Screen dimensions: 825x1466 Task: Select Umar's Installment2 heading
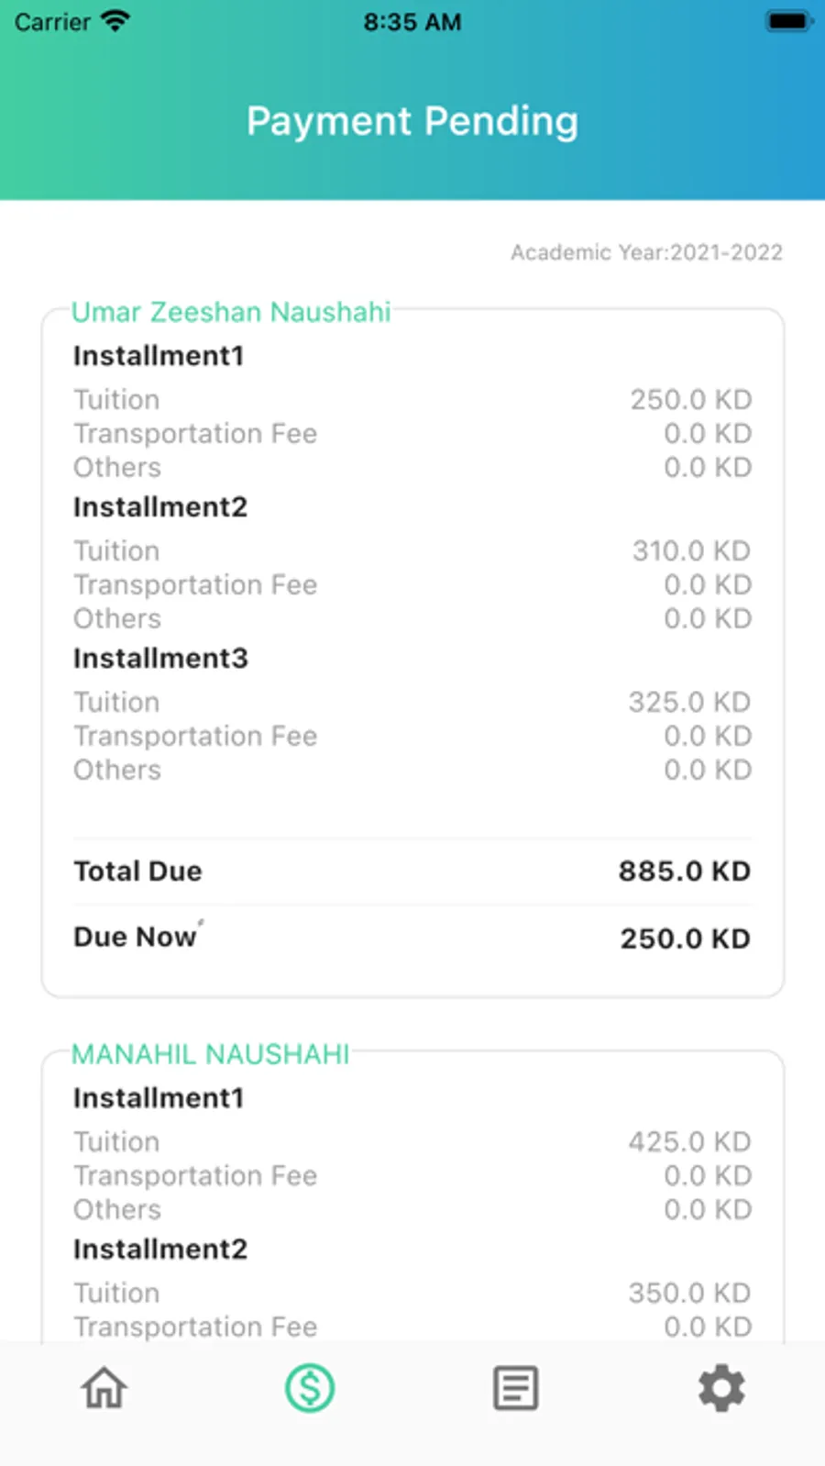point(160,507)
